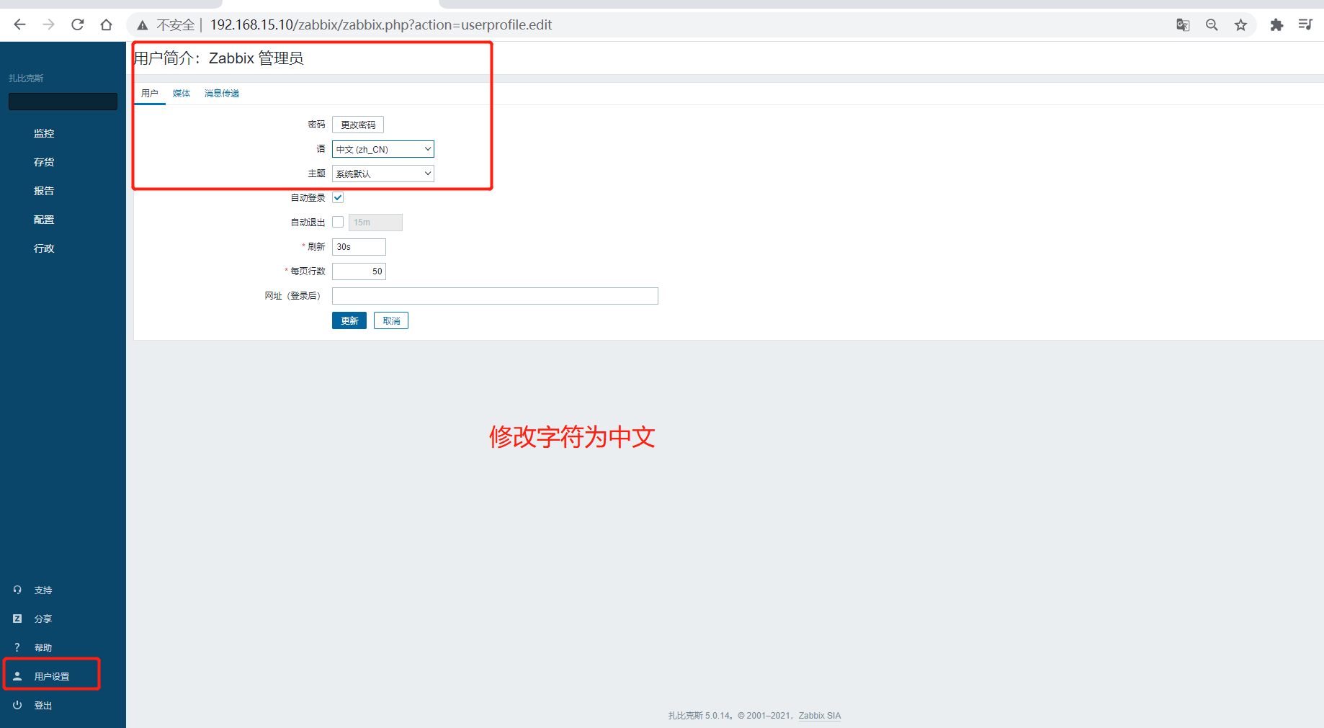This screenshot has height=728, width=1324.
Task: Click the 扎比克斯 logo in sidebar
Action: click(26, 78)
